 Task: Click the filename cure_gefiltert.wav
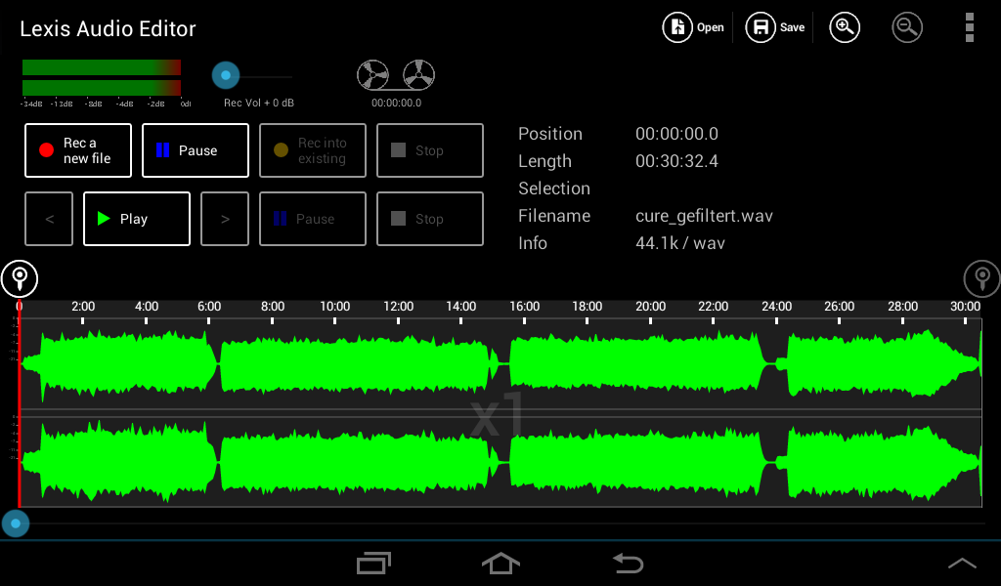(x=704, y=216)
